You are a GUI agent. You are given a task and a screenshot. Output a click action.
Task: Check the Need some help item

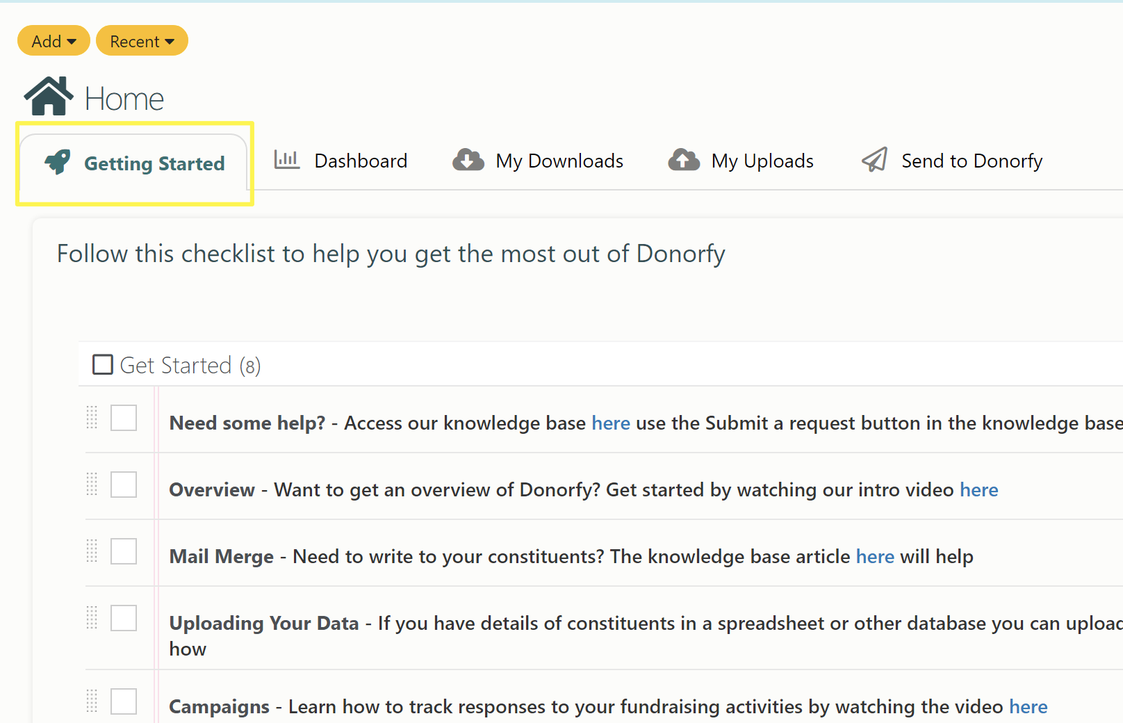click(x=124, y=418)
